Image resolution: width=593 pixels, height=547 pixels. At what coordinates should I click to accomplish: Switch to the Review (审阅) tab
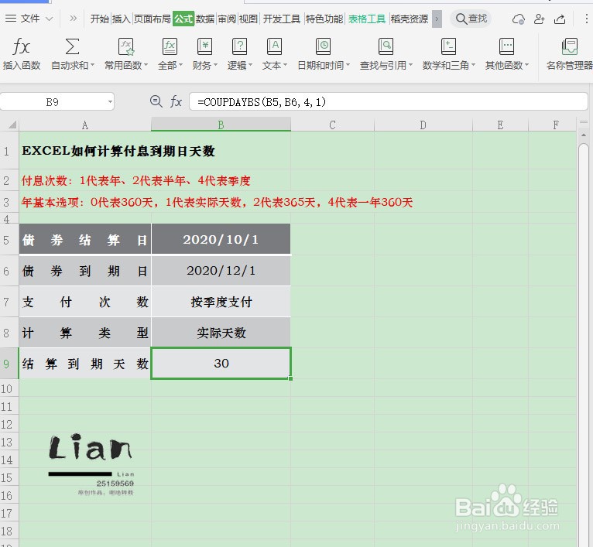coord(227,19)
